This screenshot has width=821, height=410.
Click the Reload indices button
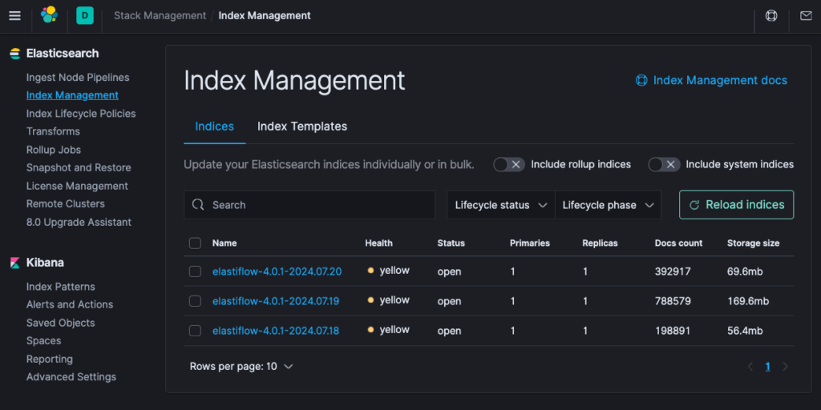coord(736,205)
